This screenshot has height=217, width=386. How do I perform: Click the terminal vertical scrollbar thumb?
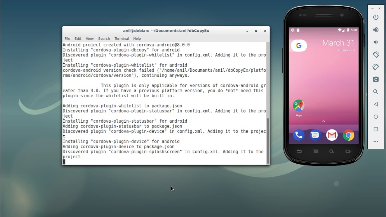click(268, 140)
